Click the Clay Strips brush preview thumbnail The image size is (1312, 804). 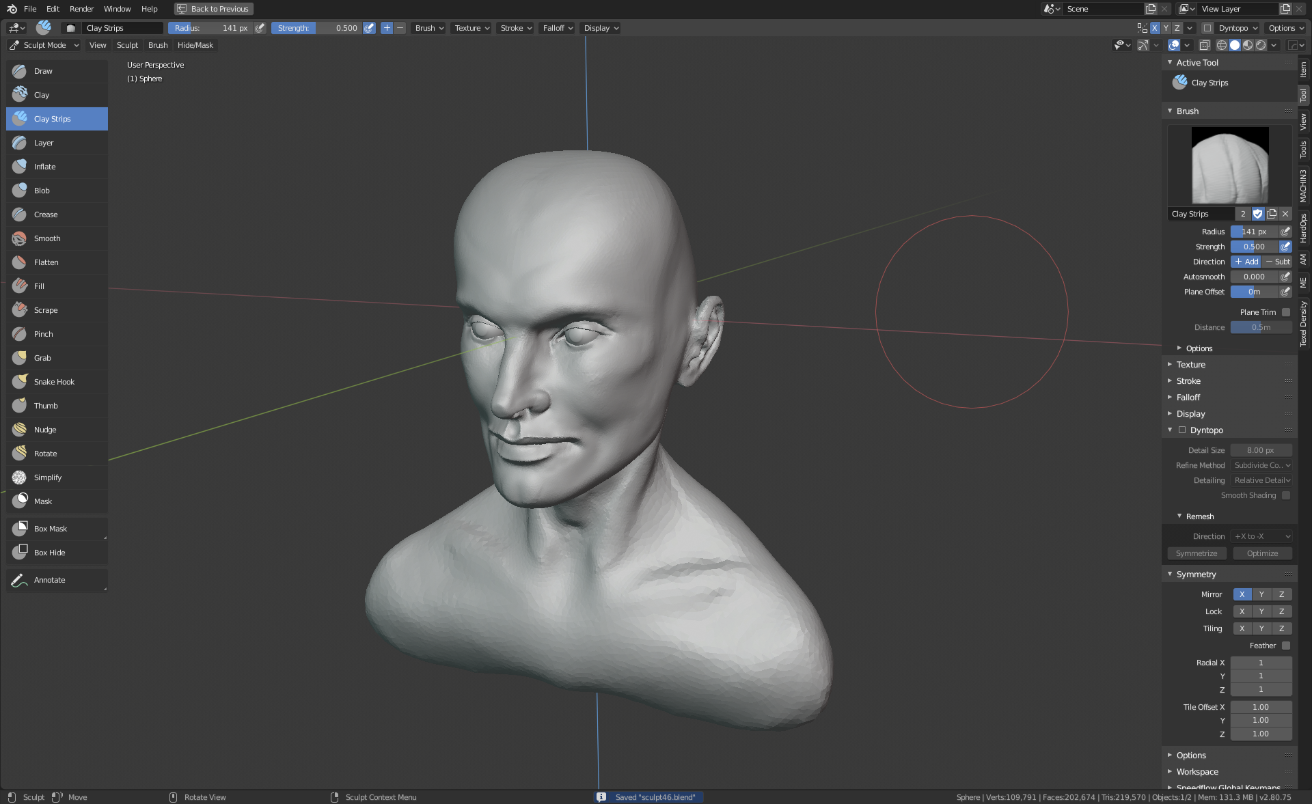coord(1229,165)
